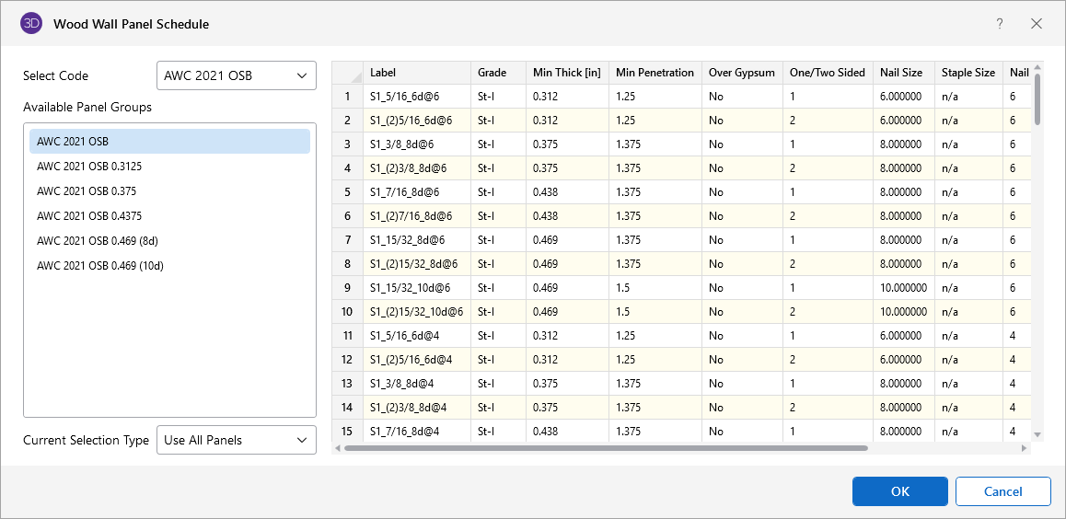Screen dimensions: 1066x519
Task: Choose AWC 2021 OSB 0.469 (10d) group
Action: pyautogui.click(x=99, y=266)
